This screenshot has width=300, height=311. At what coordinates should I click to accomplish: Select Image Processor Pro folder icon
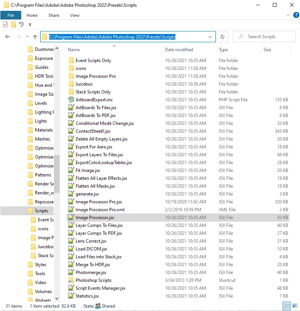point(71,76)
